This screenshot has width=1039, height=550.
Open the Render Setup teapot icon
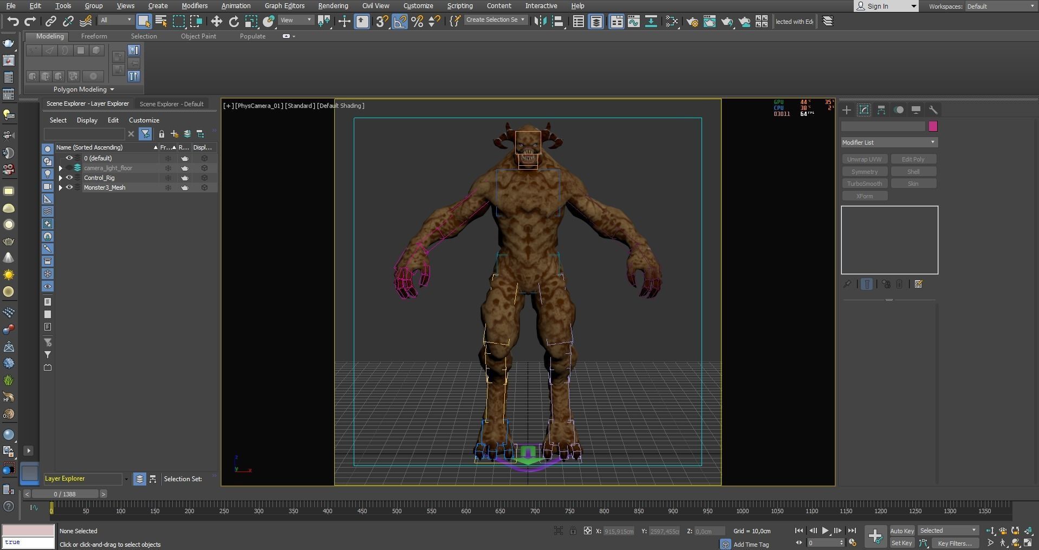pos(692,21)
